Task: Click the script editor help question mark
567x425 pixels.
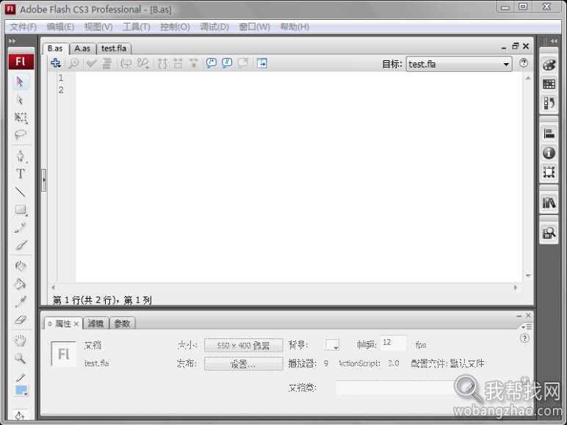Action: tap(523, 63)
